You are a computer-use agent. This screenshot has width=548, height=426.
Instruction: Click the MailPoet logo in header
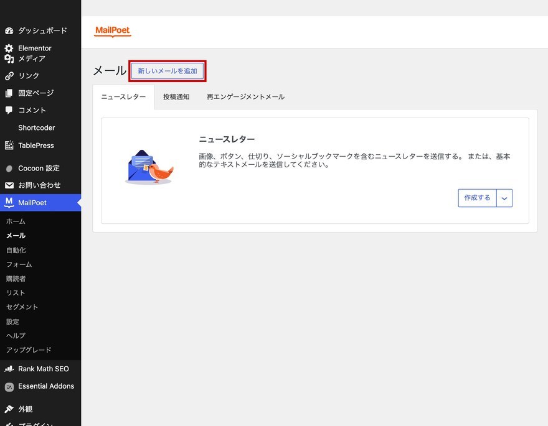pos(113,30)
